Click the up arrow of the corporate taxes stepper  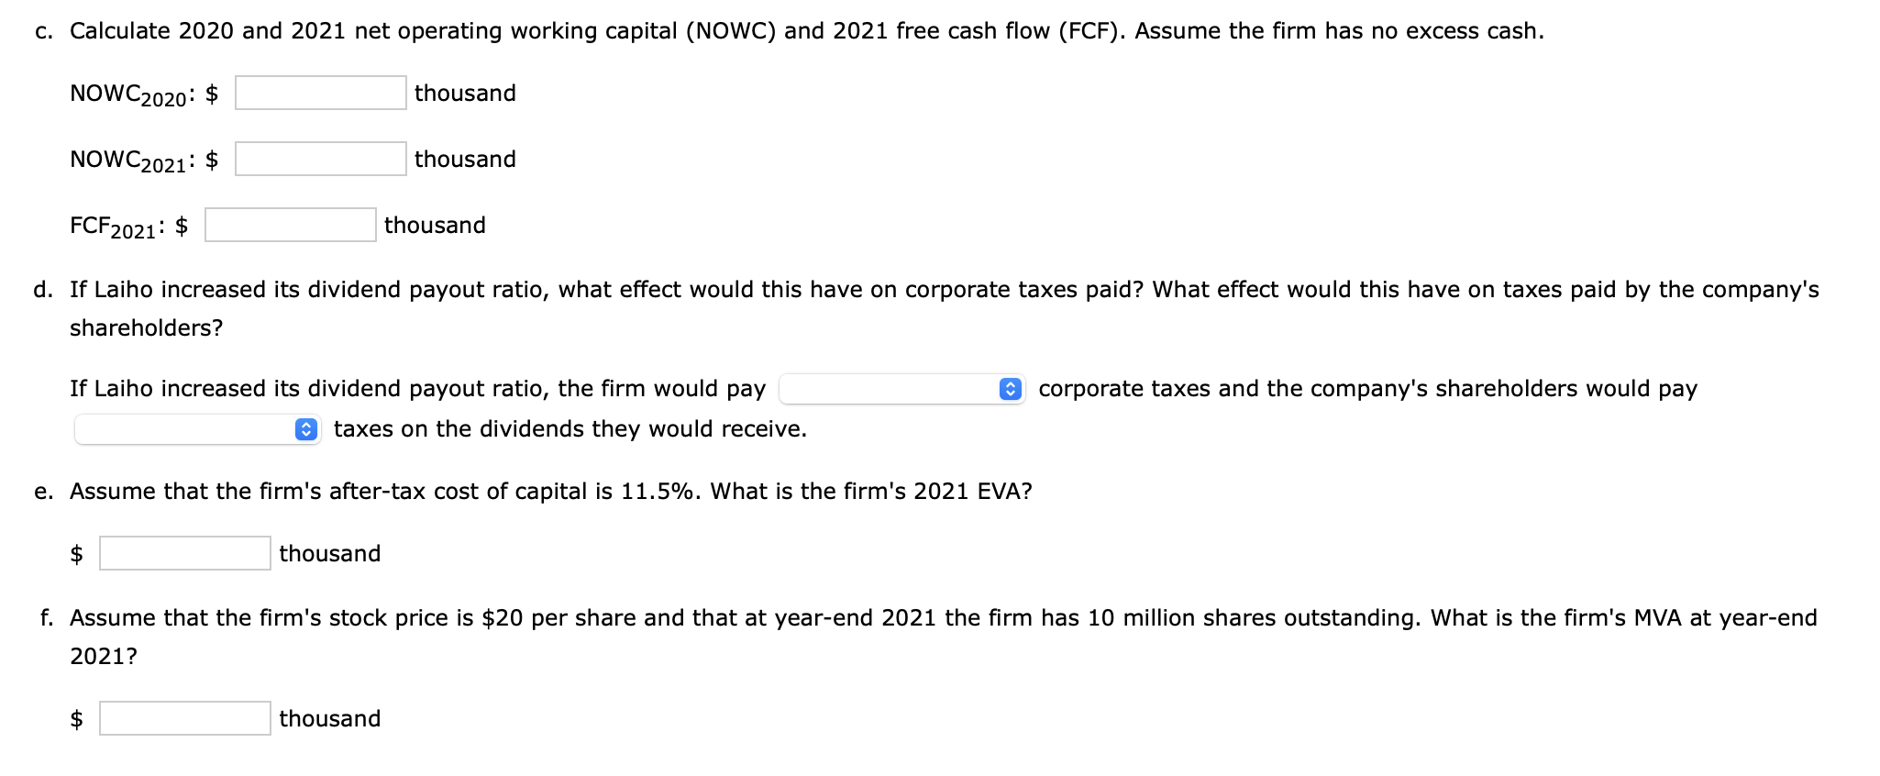(1010, 384)
